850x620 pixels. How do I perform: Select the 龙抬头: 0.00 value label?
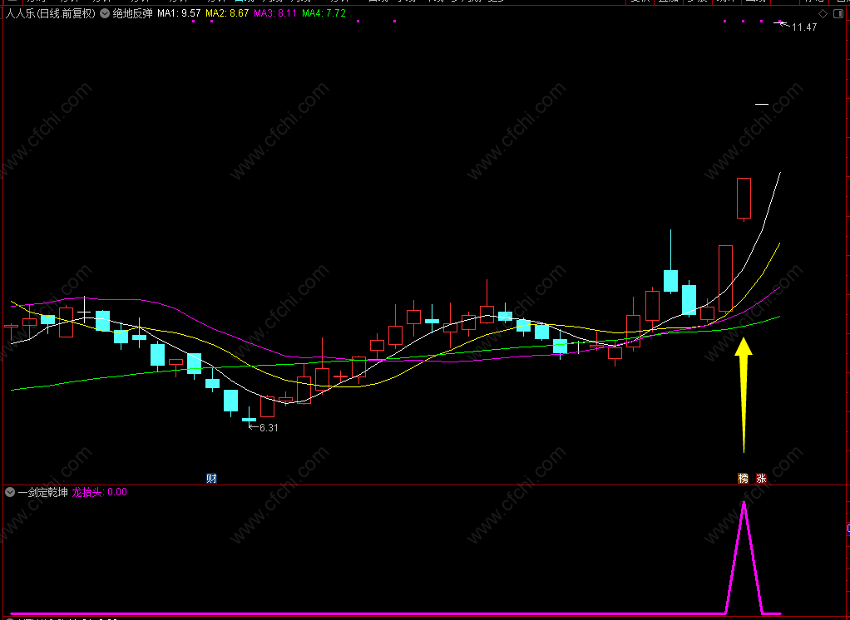coord(100,492)
